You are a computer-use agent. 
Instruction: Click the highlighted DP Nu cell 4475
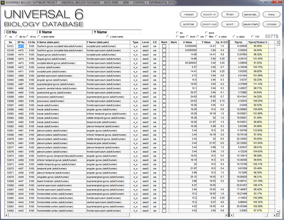pyautogui.click(x=21, y=46)
